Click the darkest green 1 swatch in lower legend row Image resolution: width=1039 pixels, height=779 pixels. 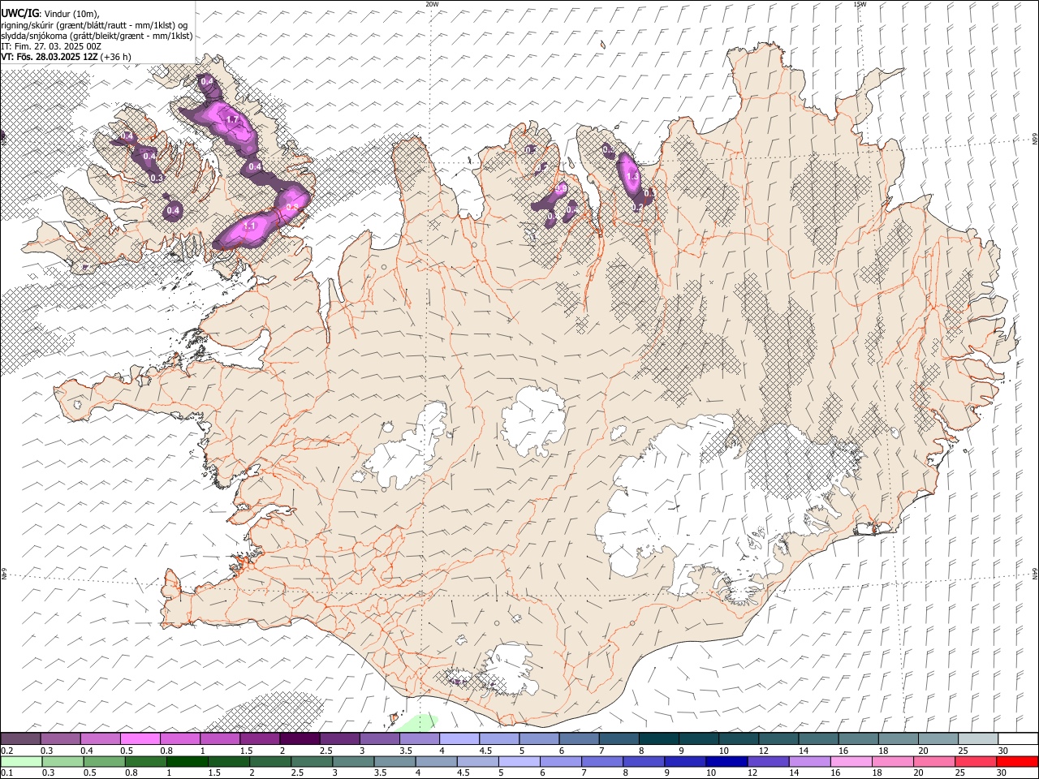click(188, 761)
